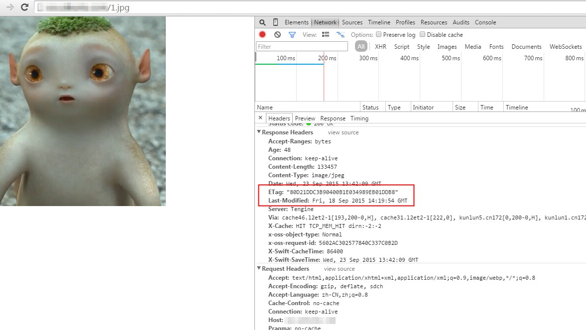Select the Accept-Encoding request header
This screenshot has height=330, width=586.
coord(326,286)
